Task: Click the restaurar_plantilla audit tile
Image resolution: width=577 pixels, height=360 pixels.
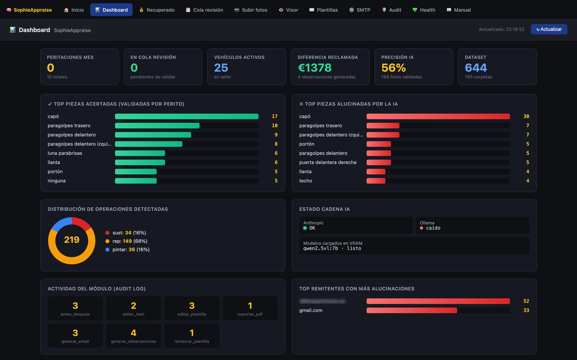Action: coord(192,336)
